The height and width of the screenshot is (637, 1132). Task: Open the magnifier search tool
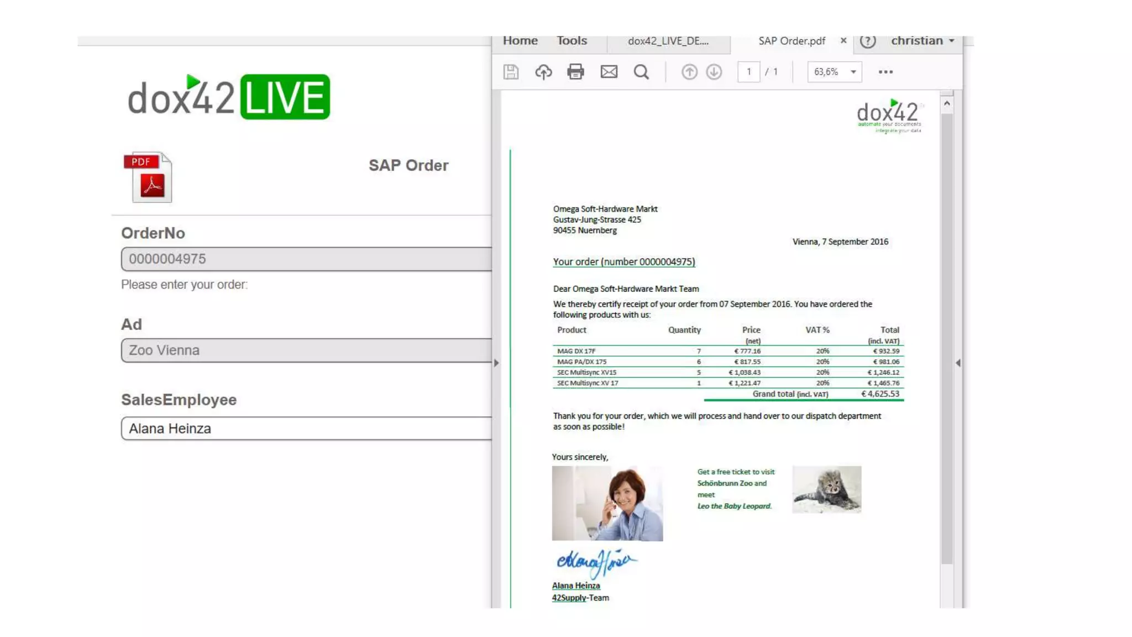pos(641,72)
